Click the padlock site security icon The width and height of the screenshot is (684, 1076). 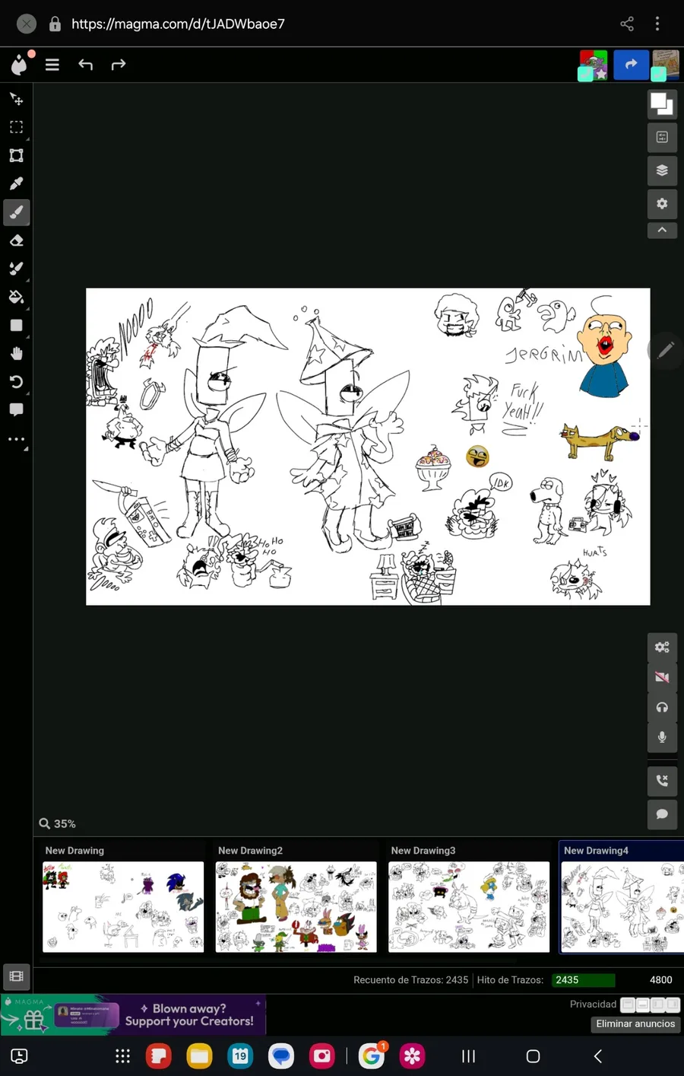[55, 24]
